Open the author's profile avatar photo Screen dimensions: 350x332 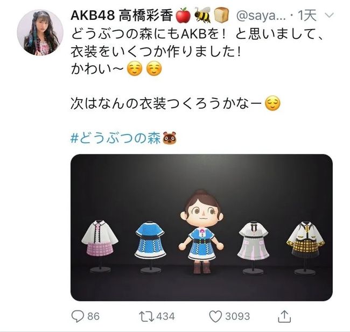(40, 32)
